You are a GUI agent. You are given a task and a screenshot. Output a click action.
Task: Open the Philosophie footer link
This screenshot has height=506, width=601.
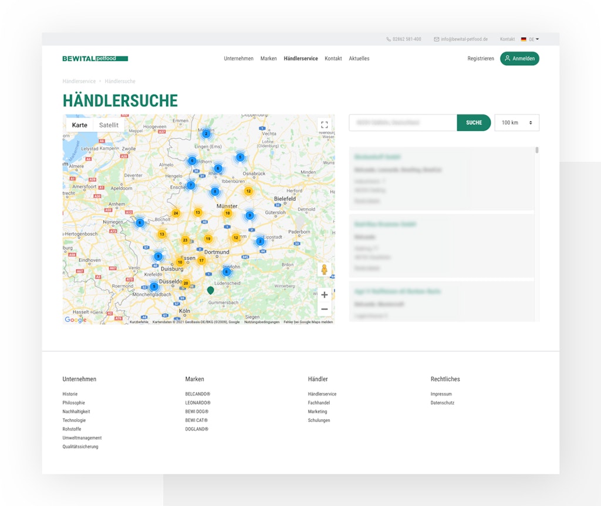point(73,403)
